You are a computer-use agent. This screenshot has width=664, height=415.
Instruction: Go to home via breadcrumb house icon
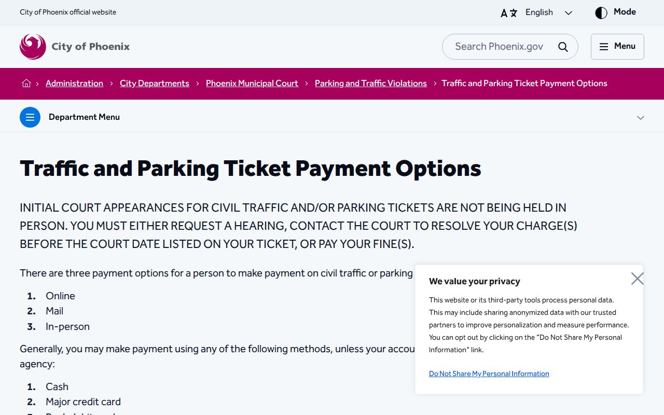click(x=26, y=83)
